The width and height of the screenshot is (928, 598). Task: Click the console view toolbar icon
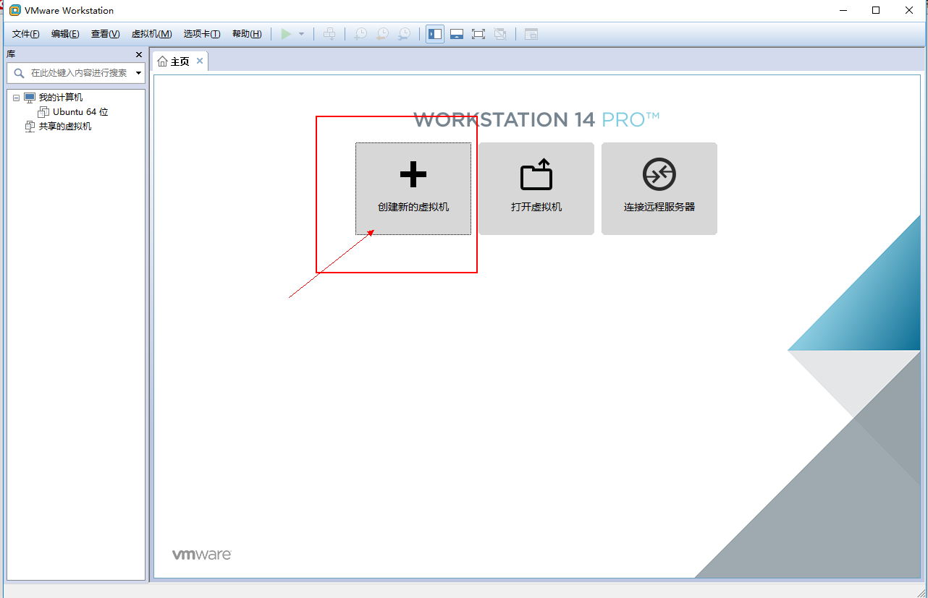coord(531,34)
